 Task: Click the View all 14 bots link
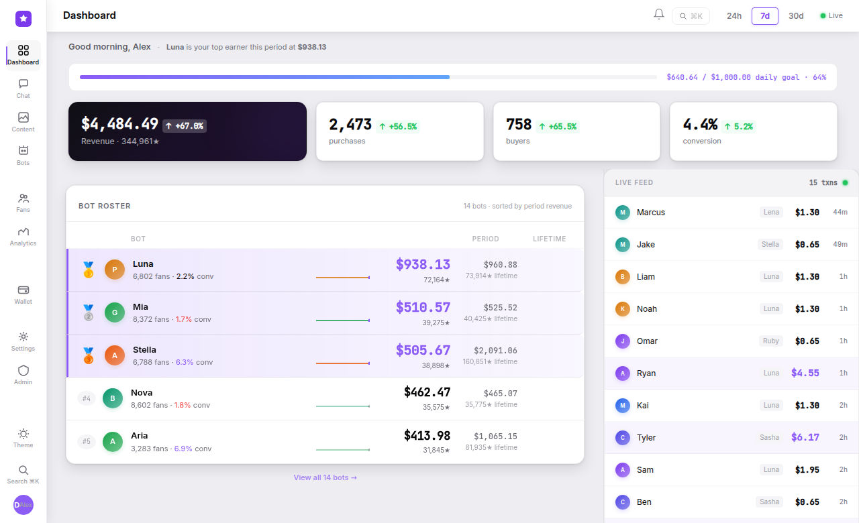point(325,477)
